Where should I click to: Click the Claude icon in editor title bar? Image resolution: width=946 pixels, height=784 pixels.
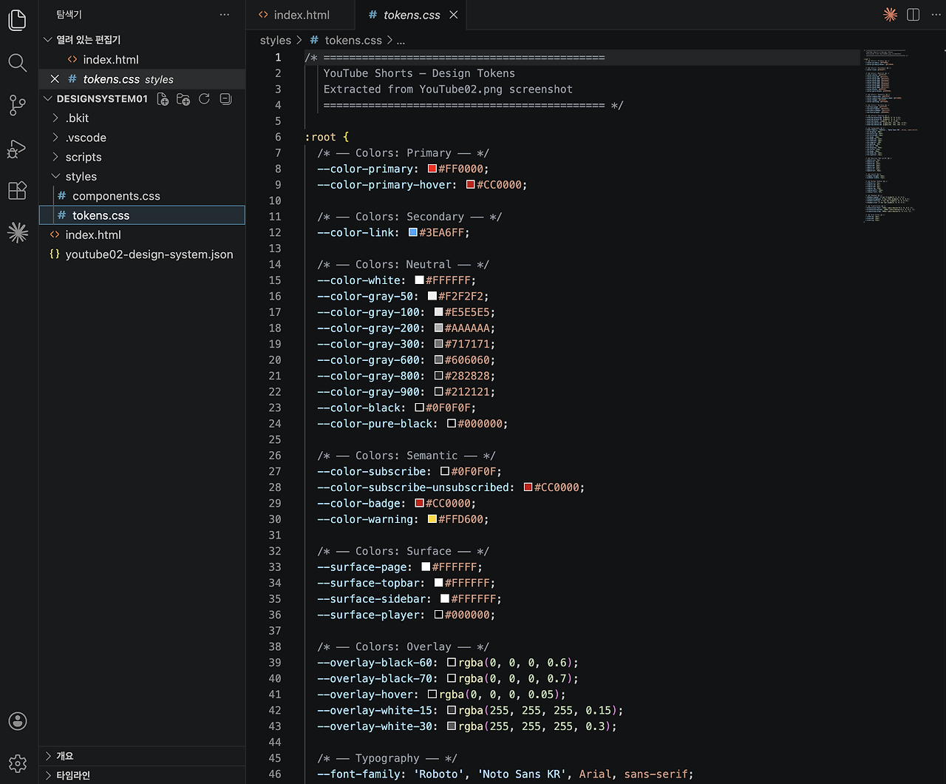(x=891, y=15)
